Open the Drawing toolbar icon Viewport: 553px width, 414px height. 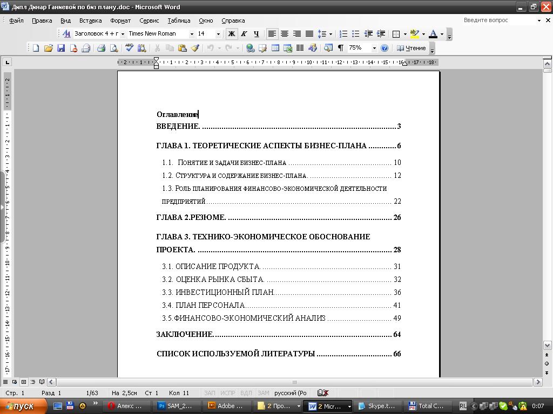[313, 48]
